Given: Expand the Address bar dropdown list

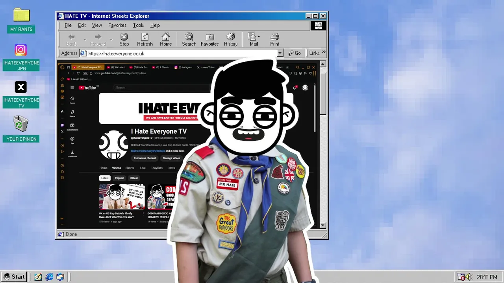Looking at the screenshot, I should tap(280, 53).
